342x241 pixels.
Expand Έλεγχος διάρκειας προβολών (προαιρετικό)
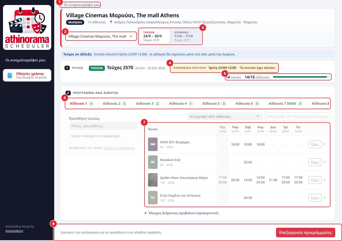(x=182, y=213)
